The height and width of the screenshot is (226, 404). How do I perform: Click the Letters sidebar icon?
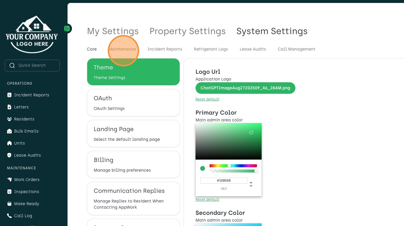9,107
